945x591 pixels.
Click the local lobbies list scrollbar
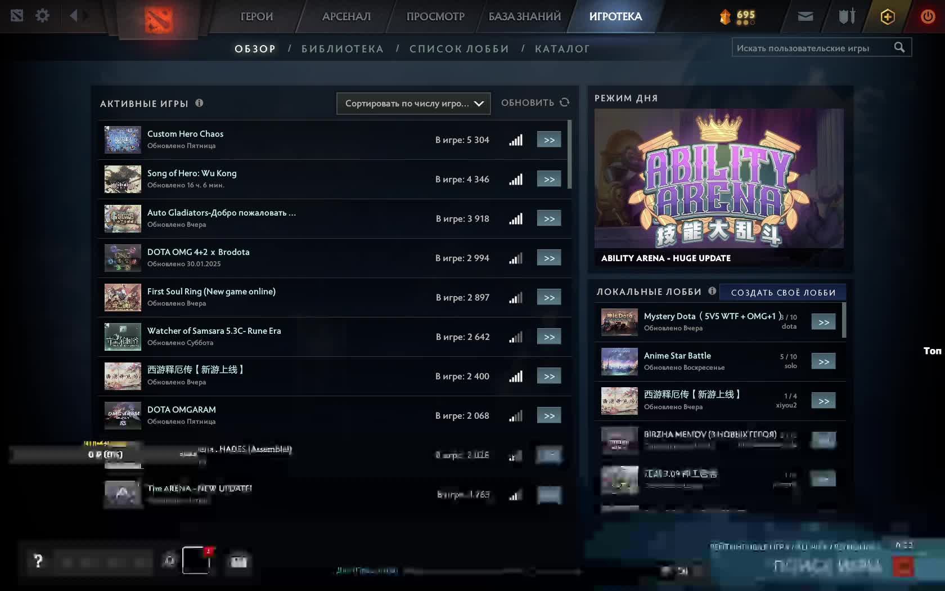point(844,321)
